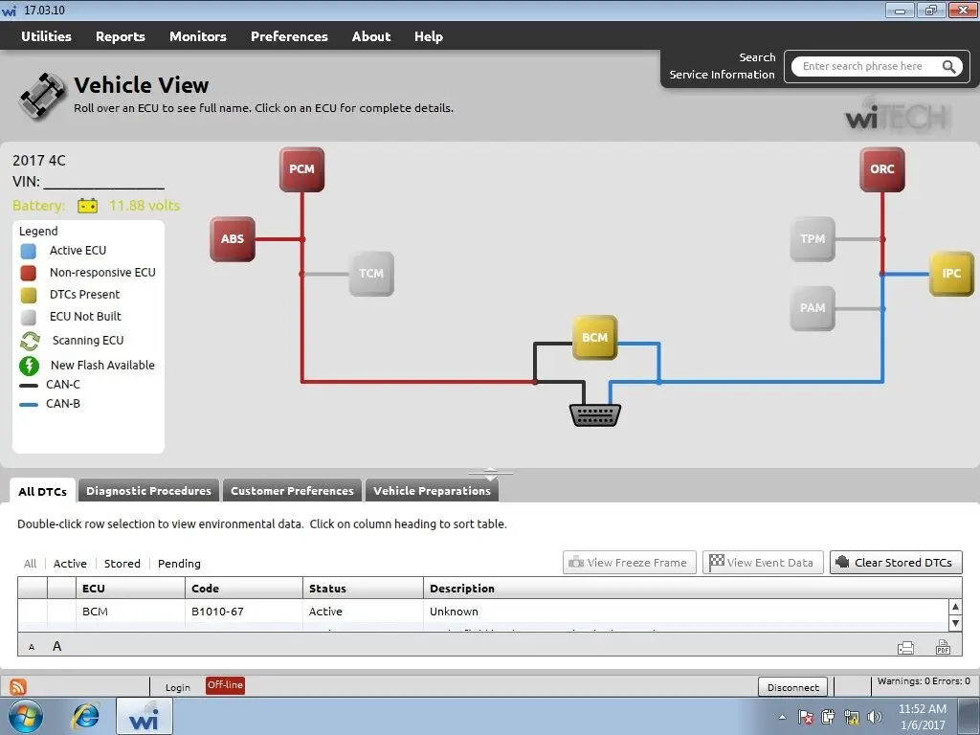Collapse the vehicle view panel divider arrows

[491, 474]
